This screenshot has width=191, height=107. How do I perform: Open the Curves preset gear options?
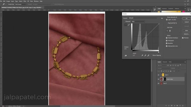[x=162, y=18]
